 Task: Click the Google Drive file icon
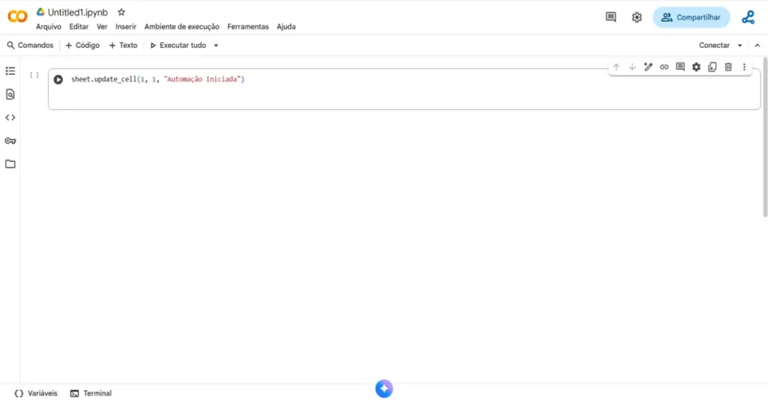pyautogui.click(x=40, y=12)
